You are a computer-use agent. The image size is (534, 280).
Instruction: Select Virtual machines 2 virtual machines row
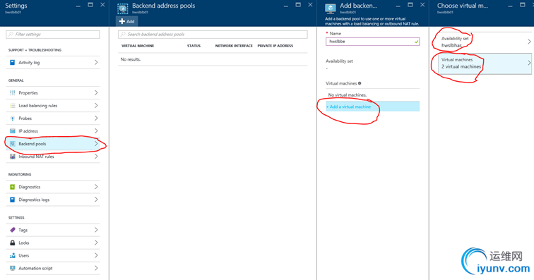pos(484,63)
